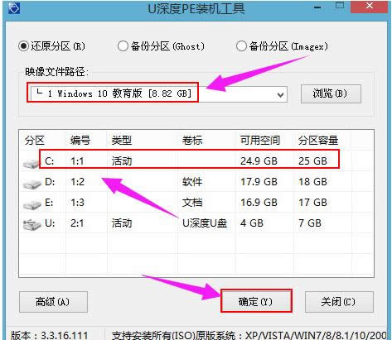Select the C: partition row label
The width and height of the screenshot is (392, 340).
coord(49,161)
